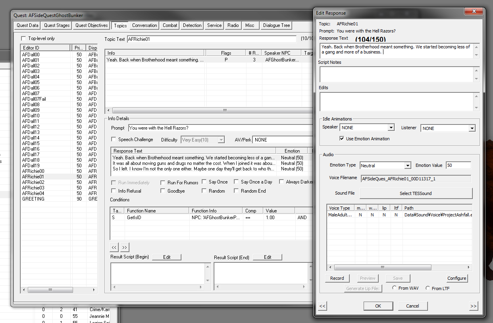The height and width of the screenshot is (323, 493).
Task: Cancel the Edit Response dialog
Action: pos(412,306)
